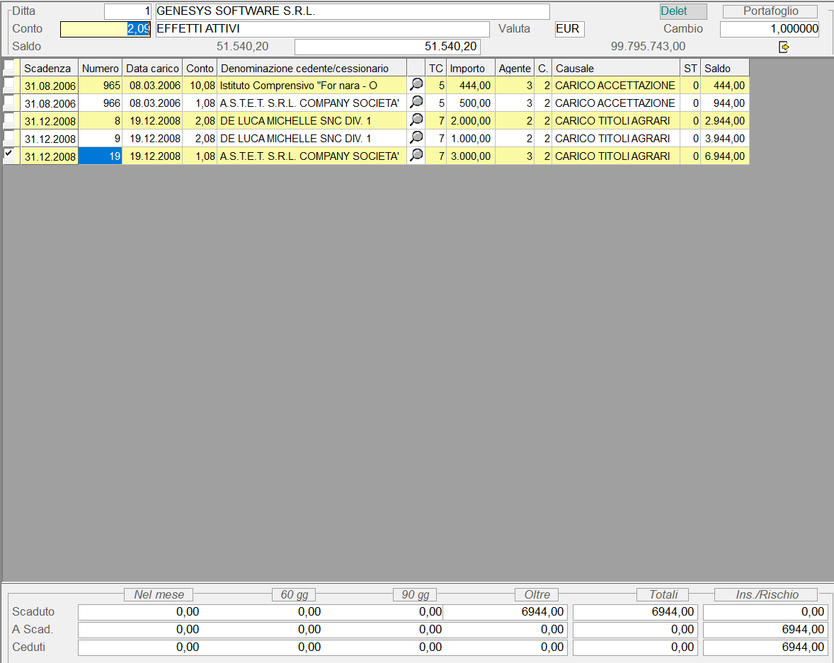Select the Scaduto Oltre amount field
Screen dimensions: 834x663
click(x=505, y=612)
